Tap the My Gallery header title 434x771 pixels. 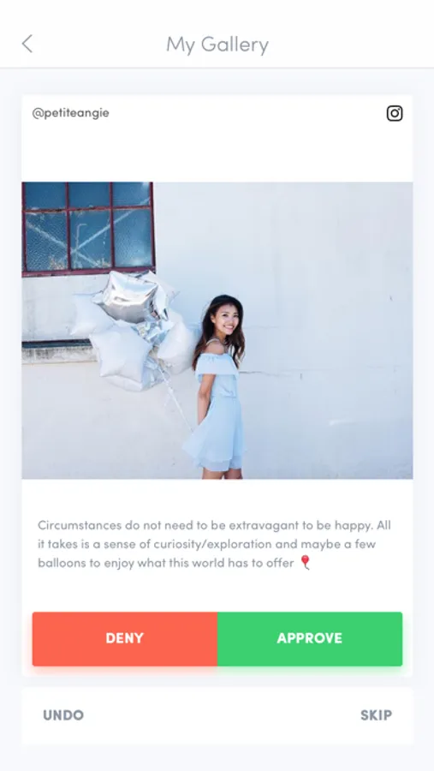click(x=217, y=45)
